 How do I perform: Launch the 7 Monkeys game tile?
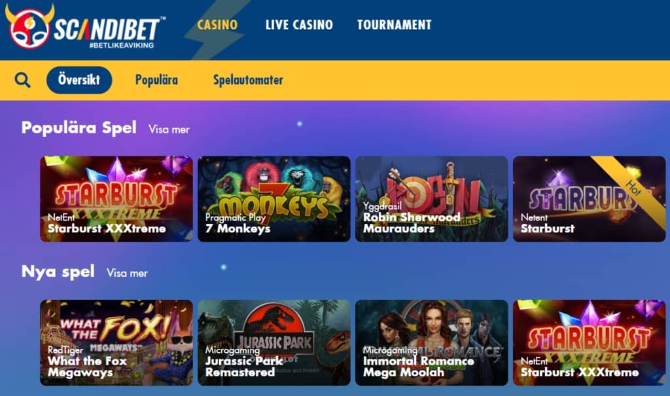point(274,199)
